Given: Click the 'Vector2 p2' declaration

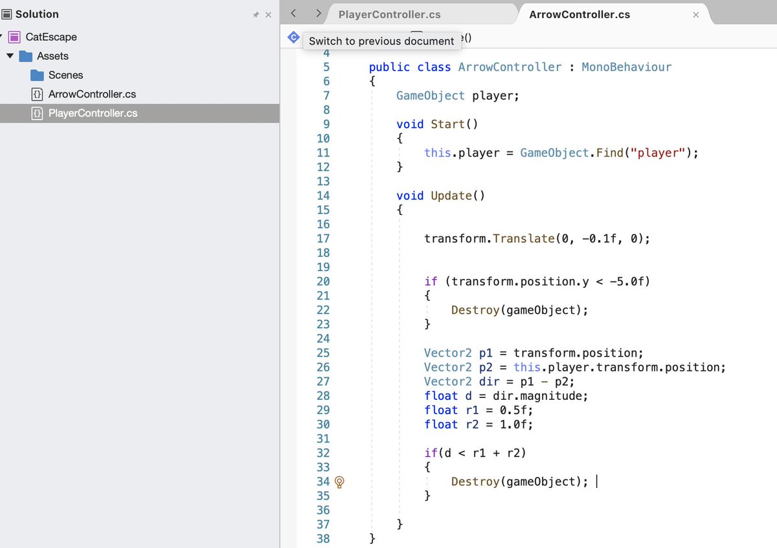Looking at the screenshot, I should pos(458,367).
